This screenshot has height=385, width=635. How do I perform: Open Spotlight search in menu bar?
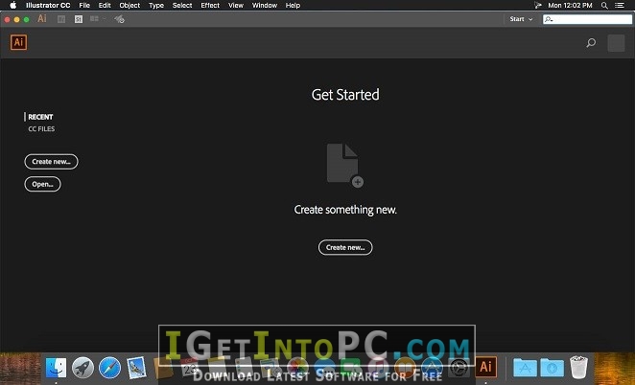coord(604,5)
